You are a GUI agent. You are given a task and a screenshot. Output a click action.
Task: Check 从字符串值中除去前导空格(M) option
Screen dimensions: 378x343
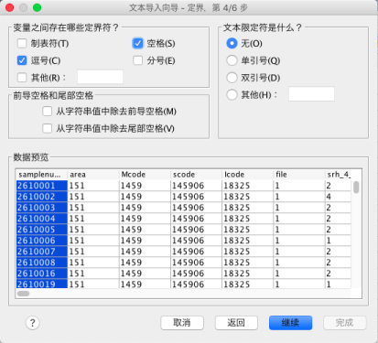tap(48, 112)
